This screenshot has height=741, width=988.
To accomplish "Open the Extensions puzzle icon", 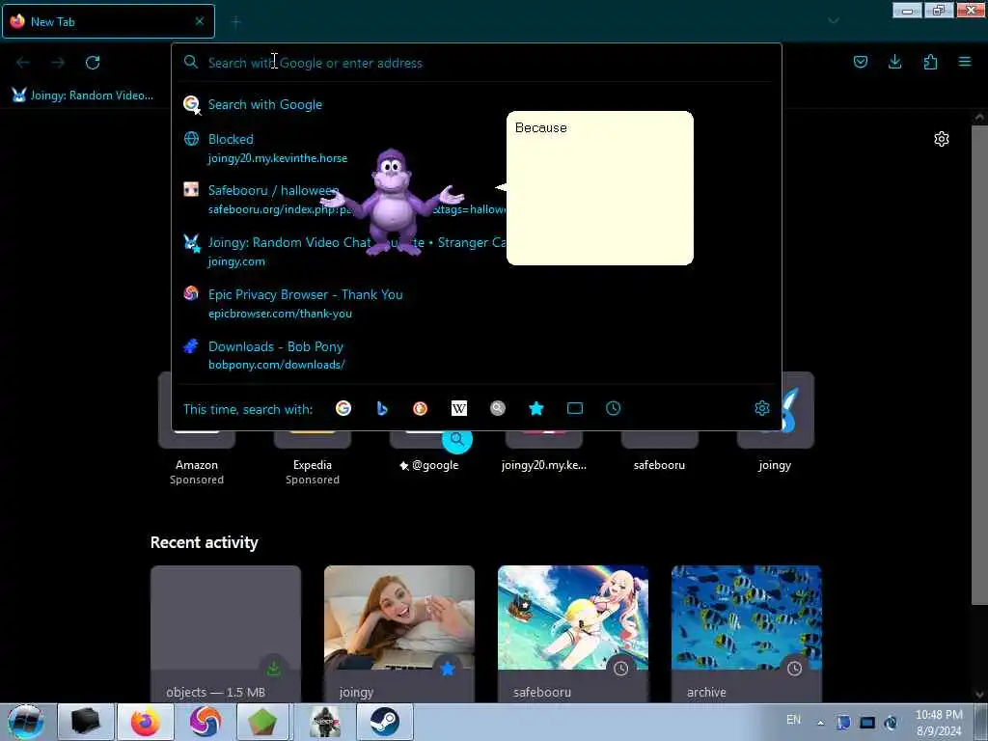I will [930, 62].
